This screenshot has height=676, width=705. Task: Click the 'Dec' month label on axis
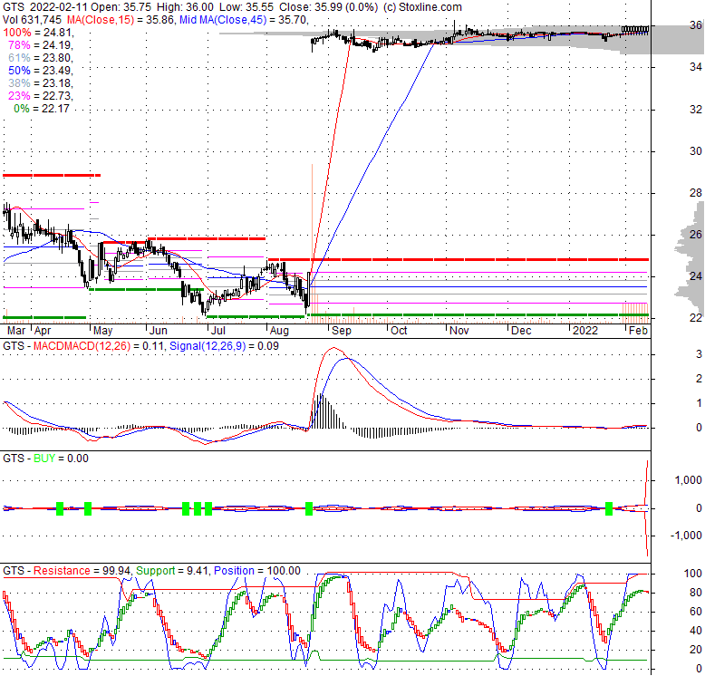click(522, 331)
